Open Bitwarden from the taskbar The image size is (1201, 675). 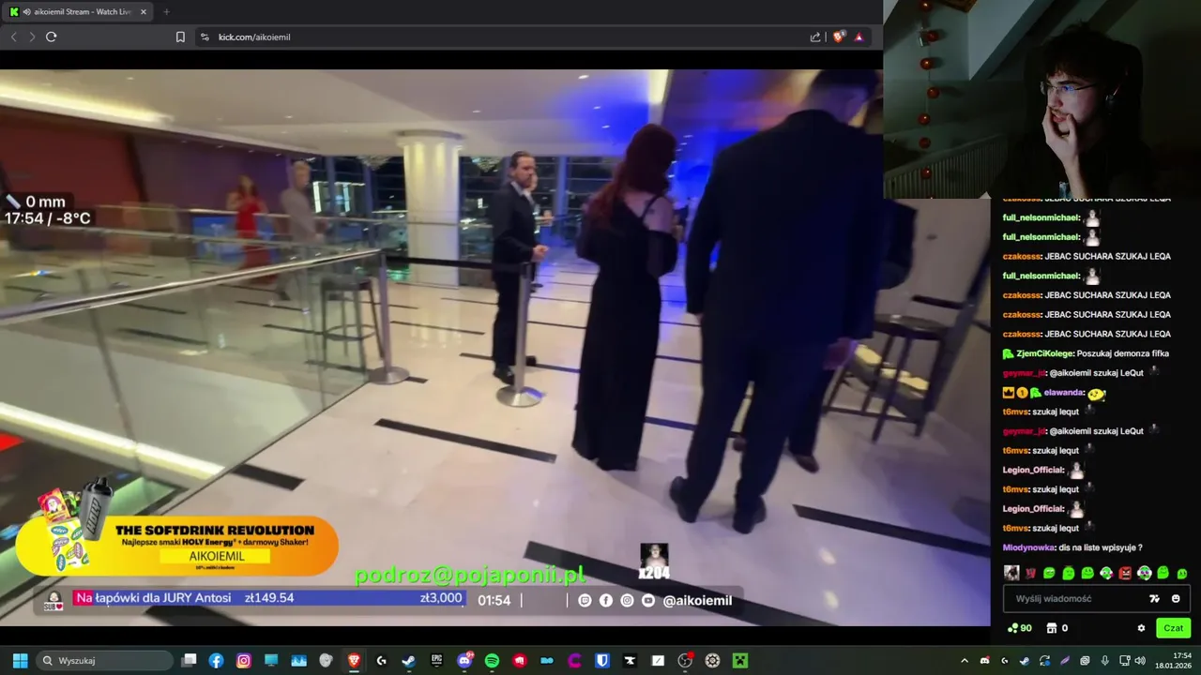click(x=602, y=661)
